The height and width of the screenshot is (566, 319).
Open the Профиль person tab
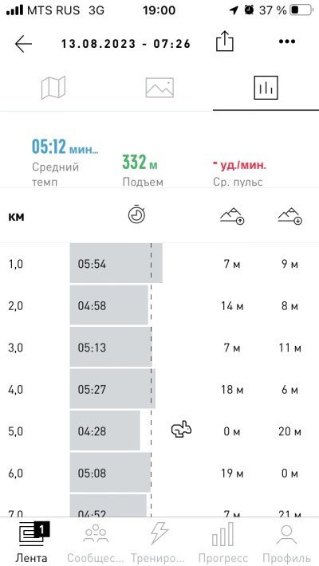point(286,543)
